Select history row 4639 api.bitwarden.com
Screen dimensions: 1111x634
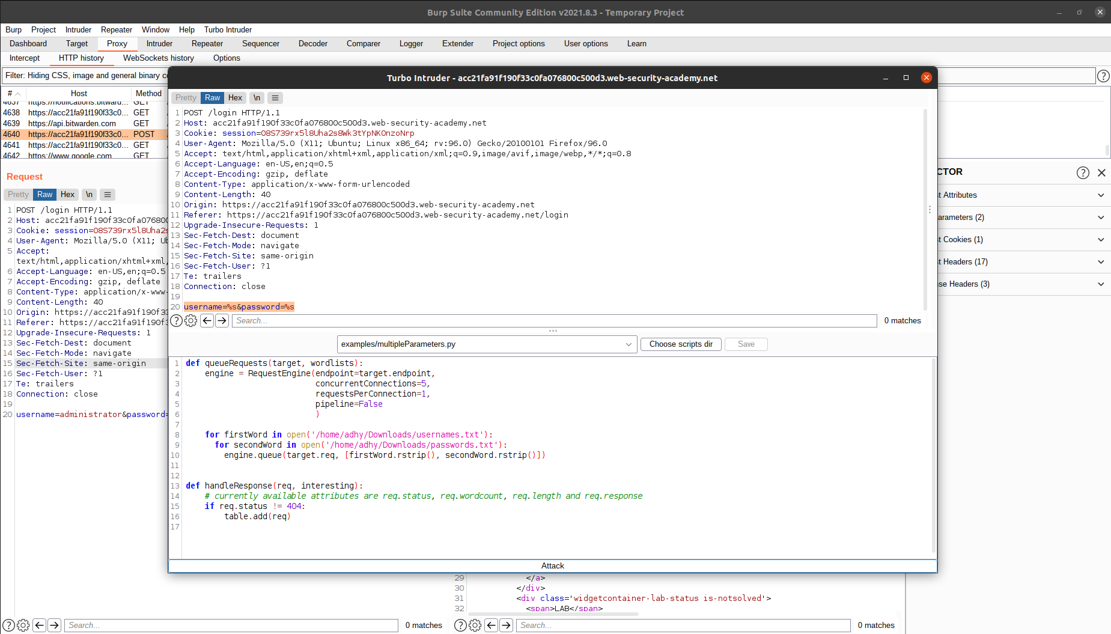(x=84, y=124)
